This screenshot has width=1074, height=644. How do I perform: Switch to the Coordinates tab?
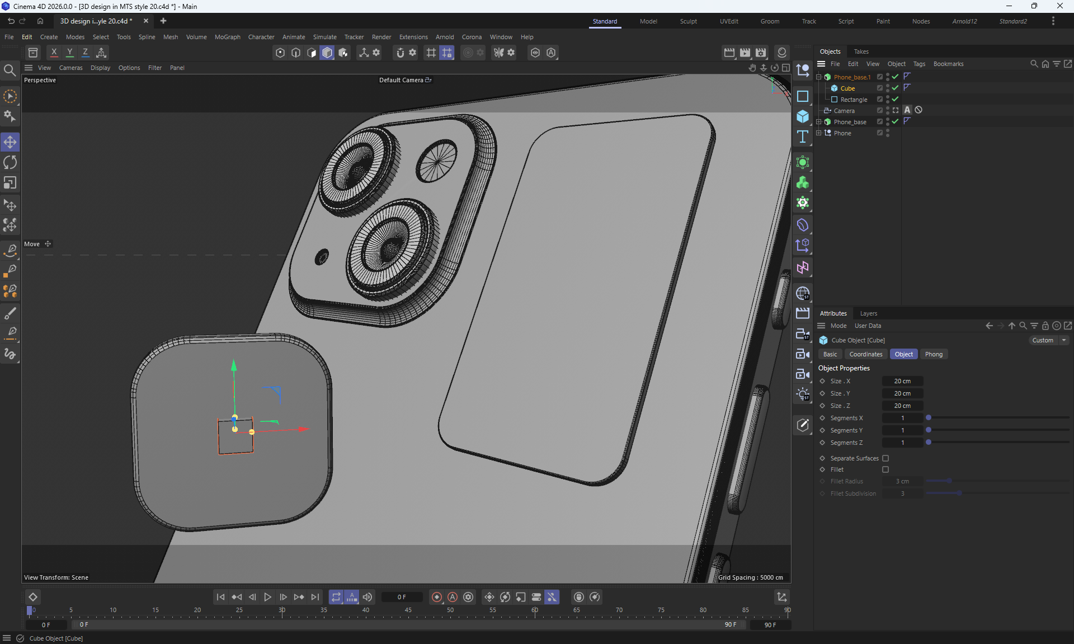pyautogui.click(x=865, y=354)
